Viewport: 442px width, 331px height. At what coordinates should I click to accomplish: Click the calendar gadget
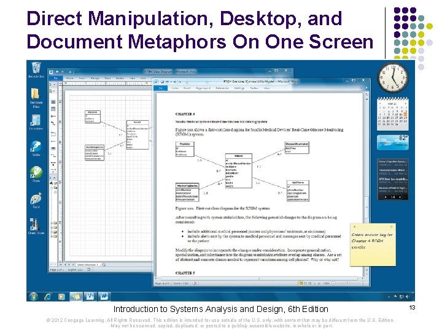(393, 114)
